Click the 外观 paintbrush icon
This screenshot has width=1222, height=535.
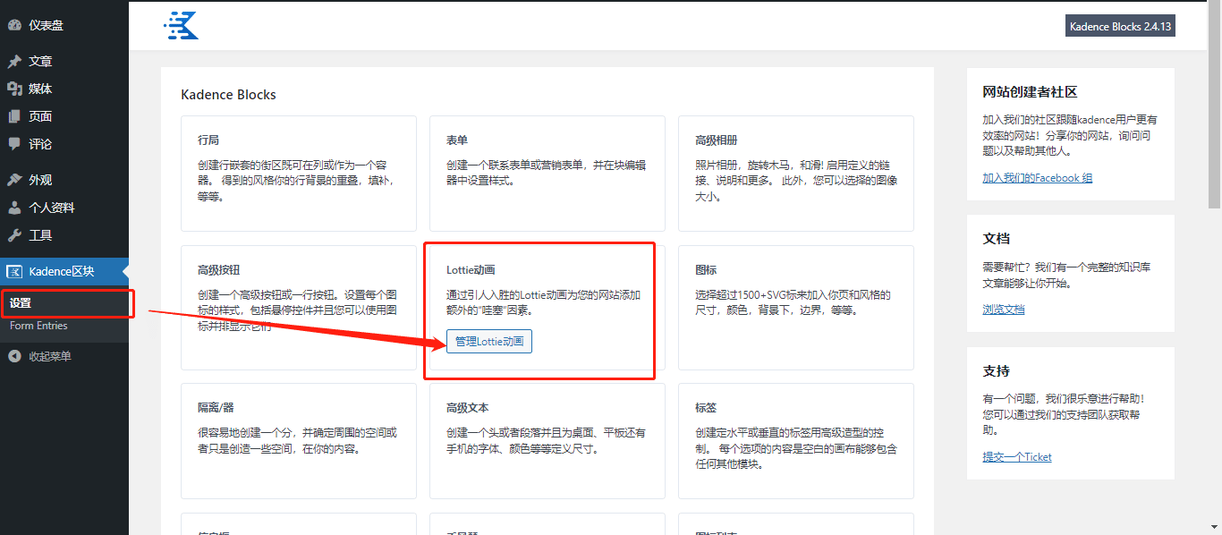coord(14,180)
